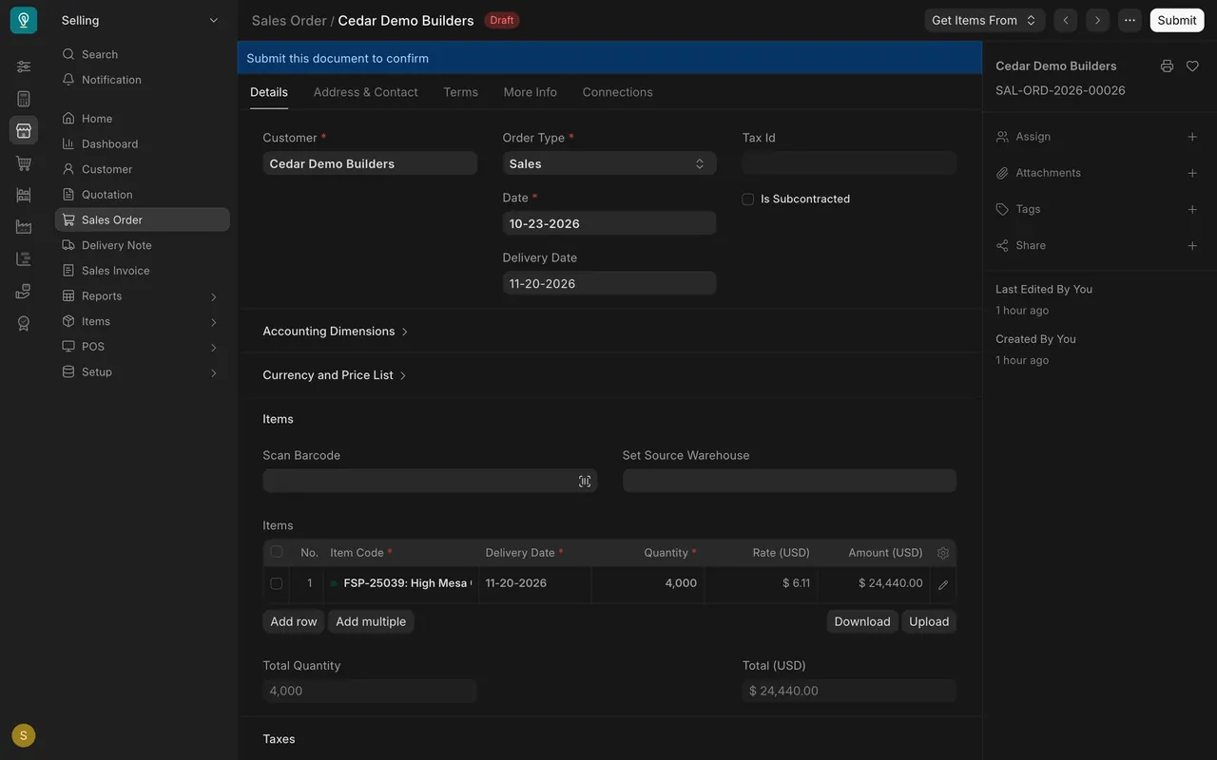Enable the Is Subcontracted checkbox
Image resolution: width=1217 pixels, height=760 pixels.
coord(748,199)
